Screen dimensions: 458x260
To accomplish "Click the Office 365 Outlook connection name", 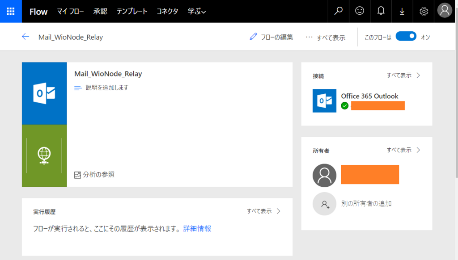I will [369, 96].
